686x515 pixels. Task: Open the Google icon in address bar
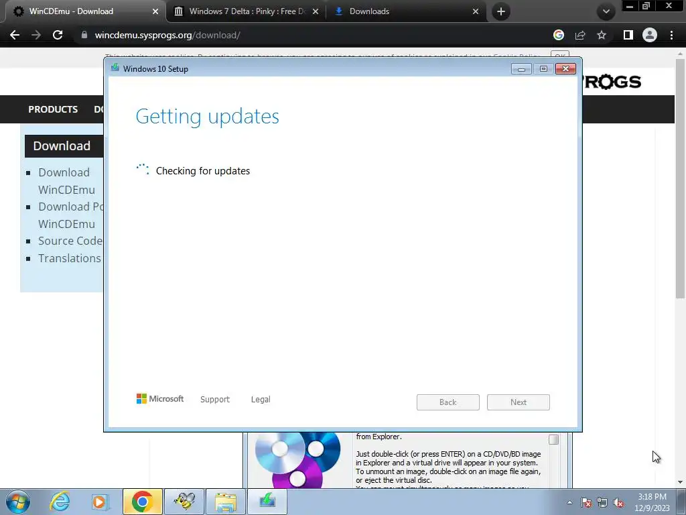[558, 35]
